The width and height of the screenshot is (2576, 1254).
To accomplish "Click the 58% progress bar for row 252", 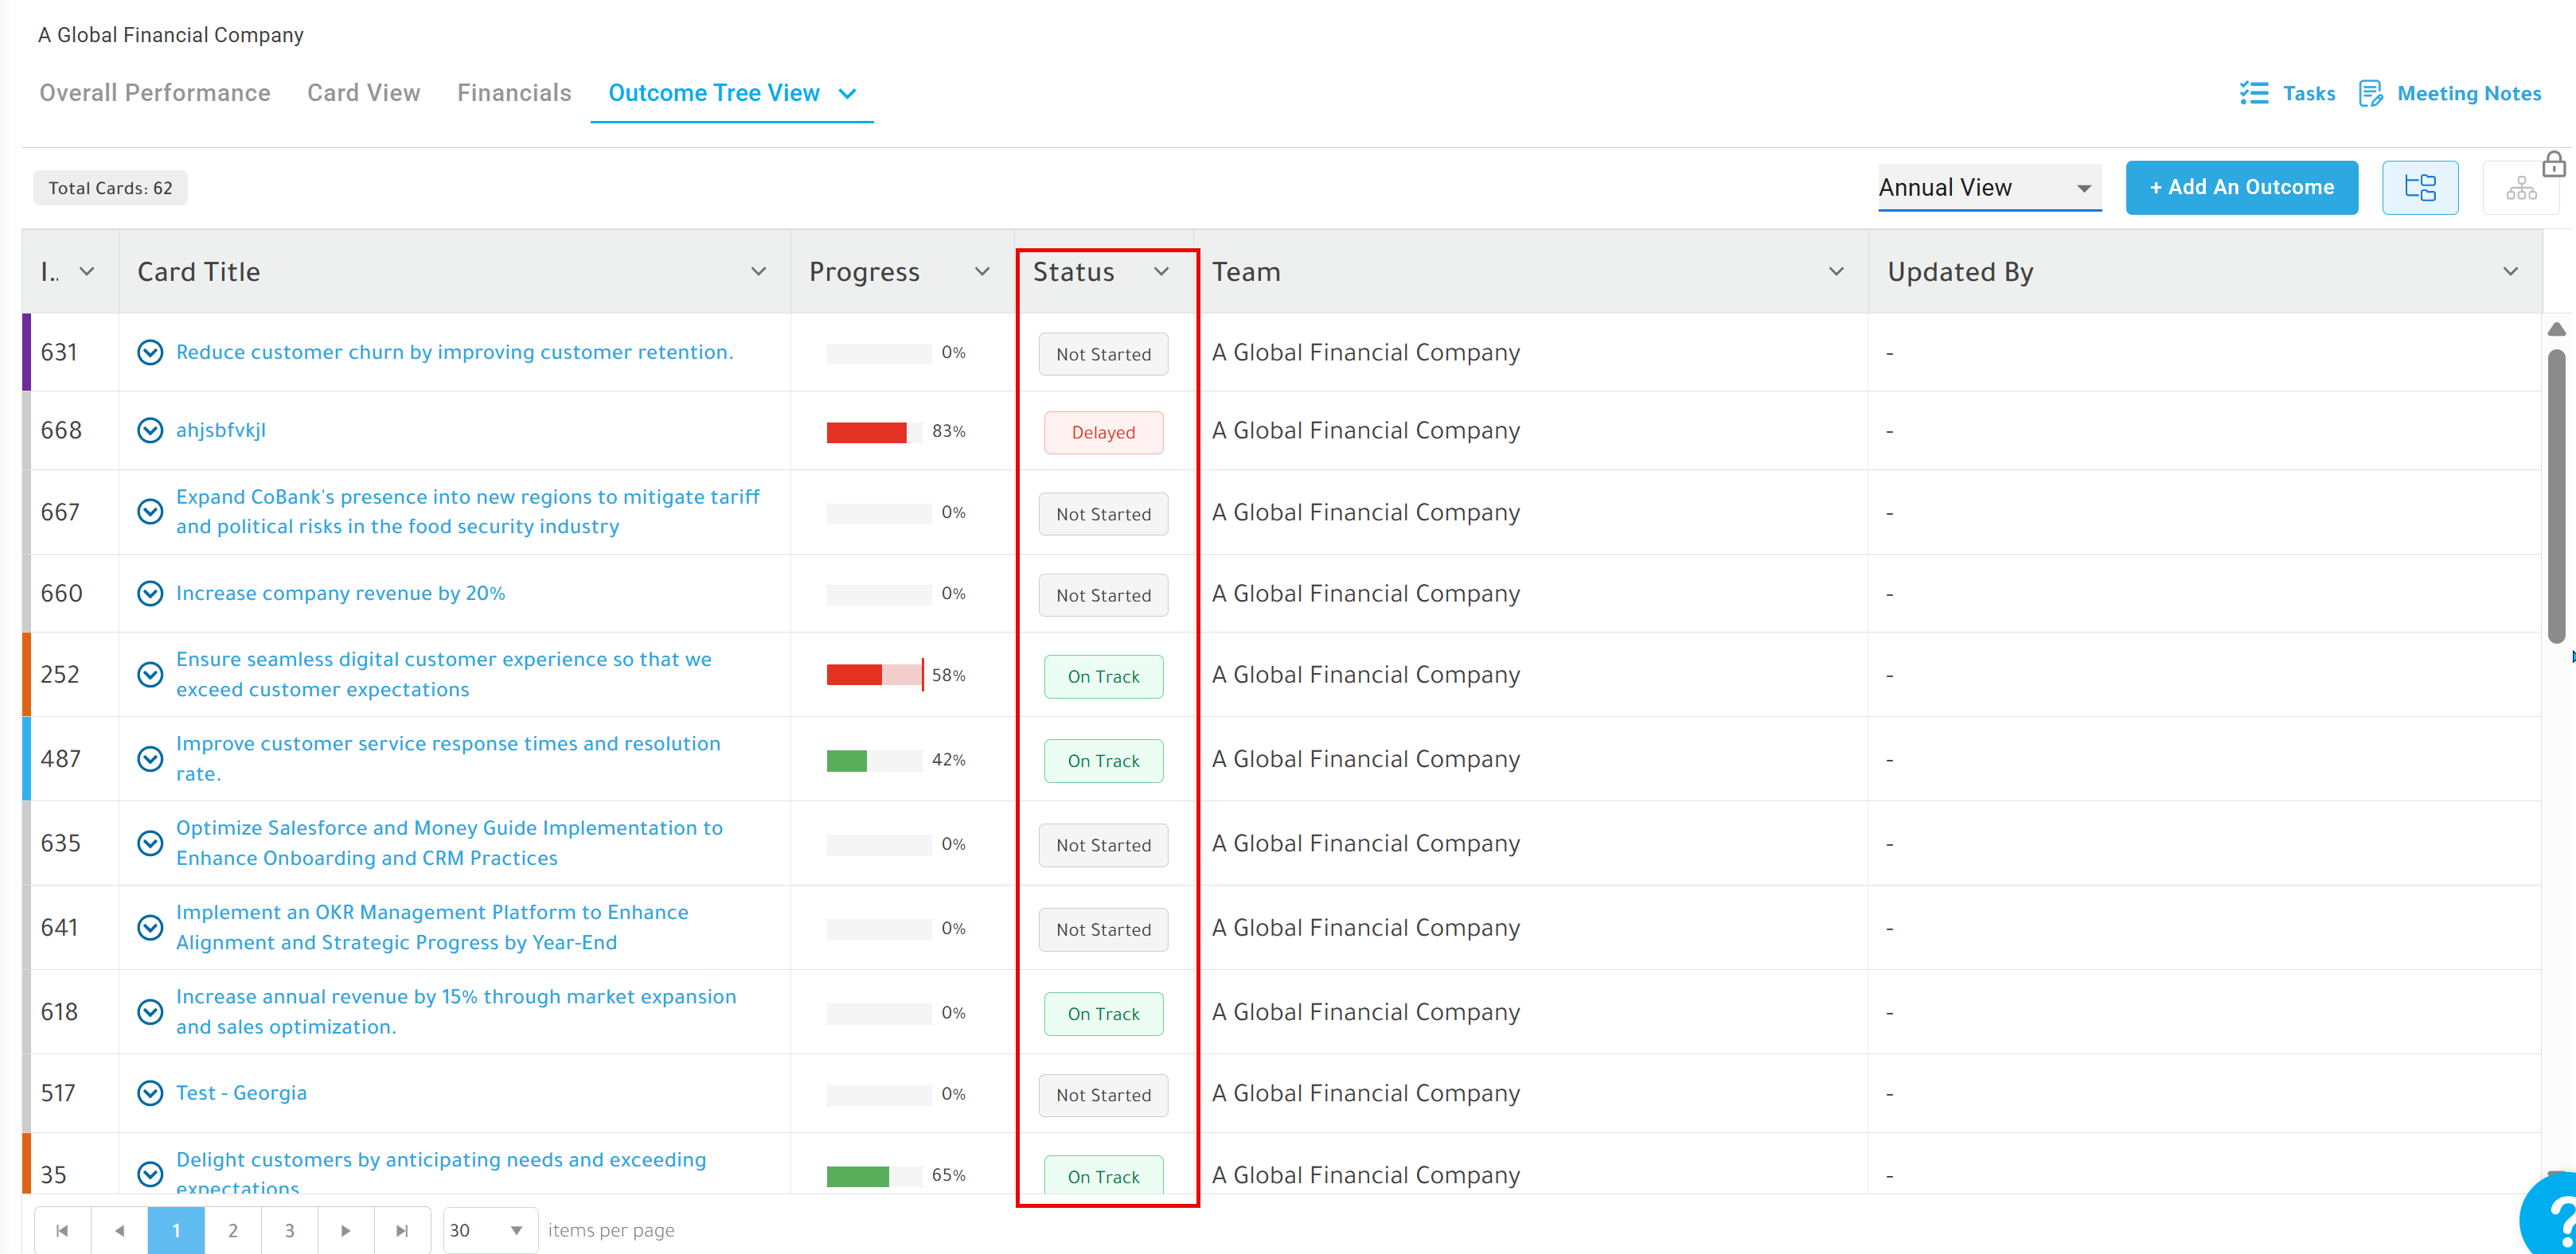I will (874, 675).
